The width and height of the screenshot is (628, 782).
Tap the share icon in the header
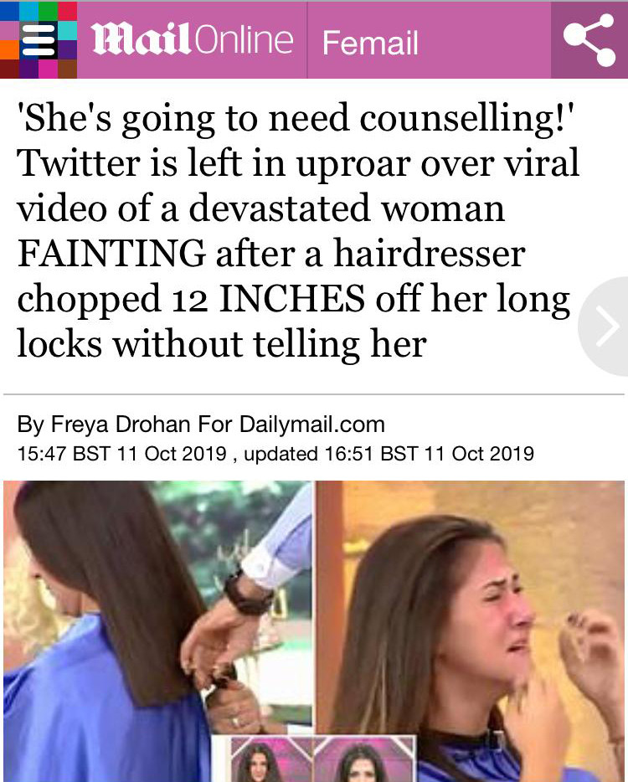[589, 40]
